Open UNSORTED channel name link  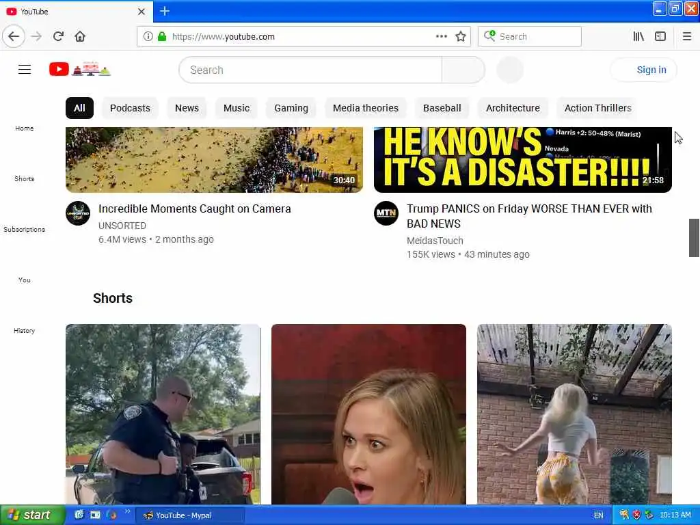coord(122,226)
